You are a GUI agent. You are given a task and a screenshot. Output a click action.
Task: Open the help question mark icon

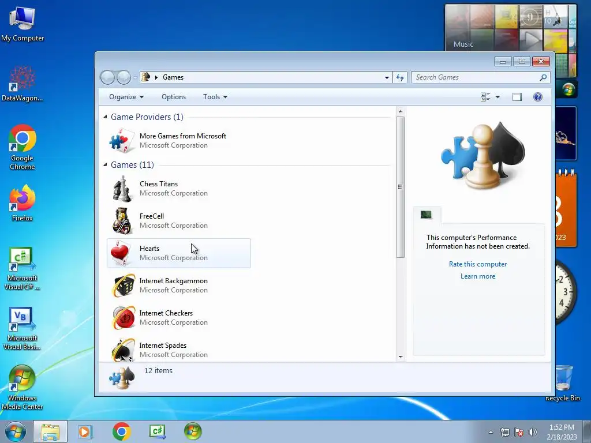(538, 97)
